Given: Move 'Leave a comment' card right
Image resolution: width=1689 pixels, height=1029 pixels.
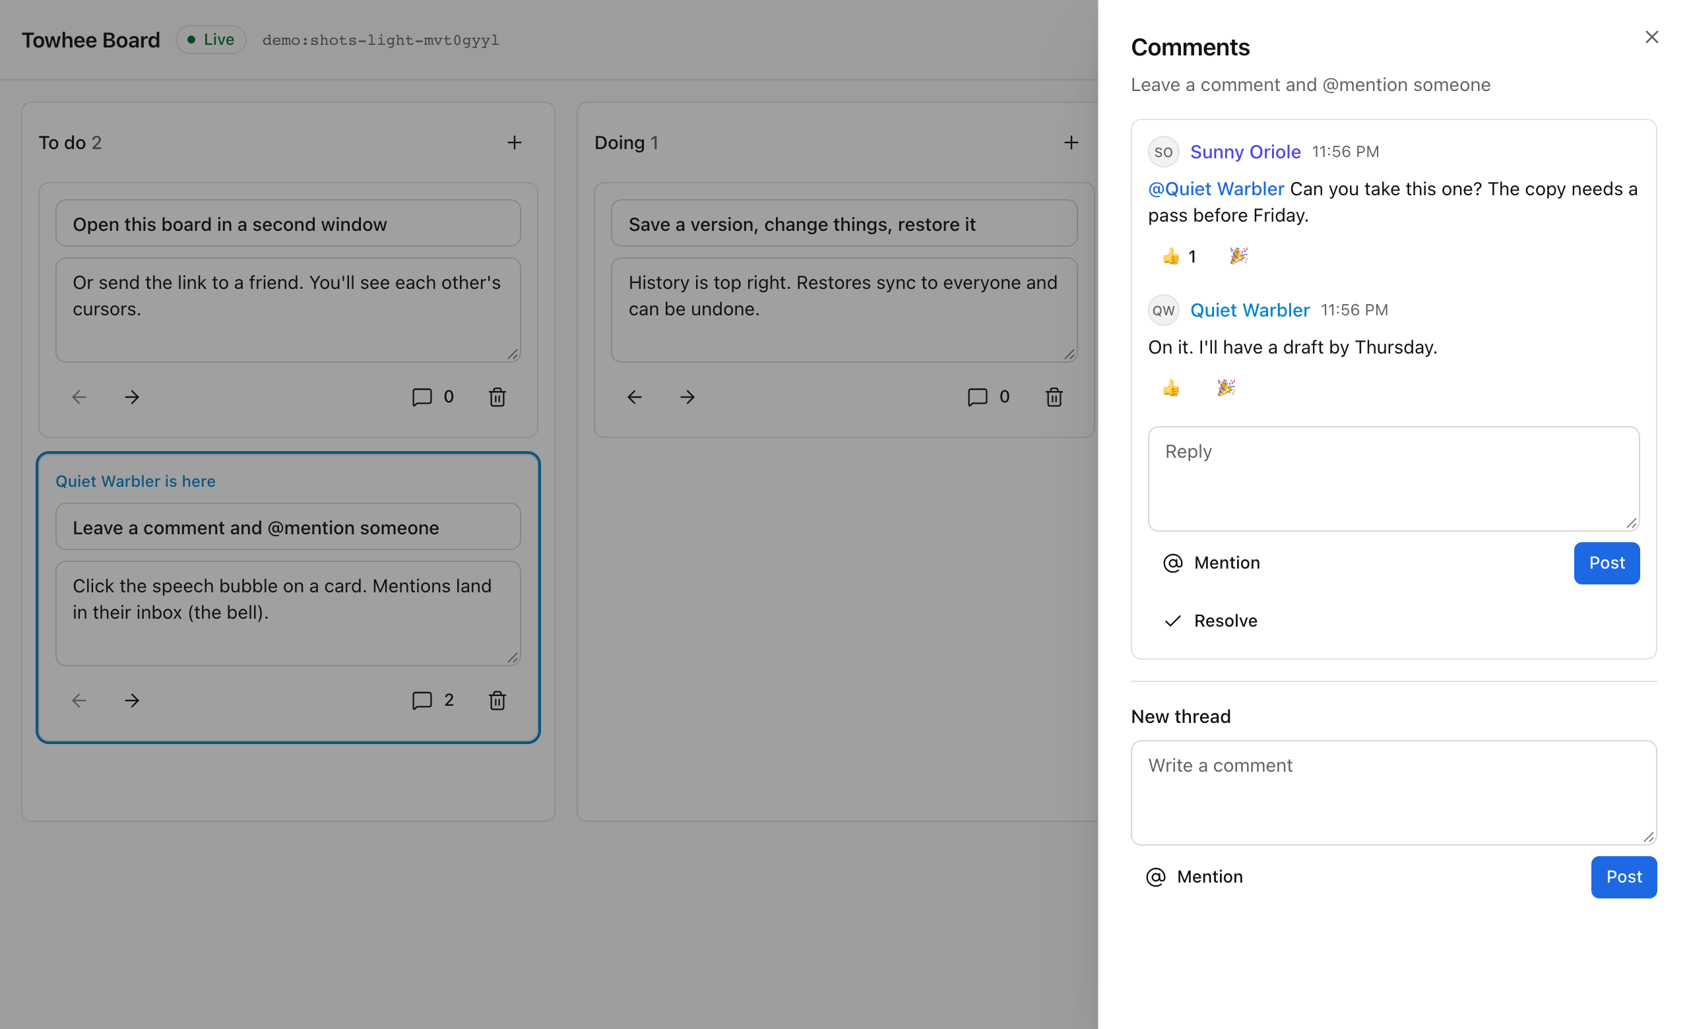Looking at the screenshot, I should pyautogui.click(x=131, y=700).
